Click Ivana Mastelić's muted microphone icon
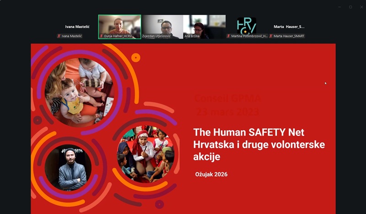This screenshot has width=366, height=214. (59, 36)
